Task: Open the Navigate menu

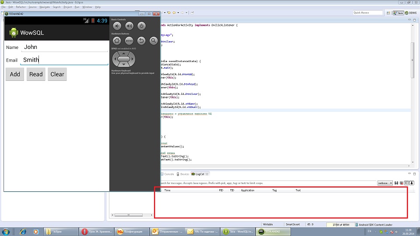Action: coord(45,7)
